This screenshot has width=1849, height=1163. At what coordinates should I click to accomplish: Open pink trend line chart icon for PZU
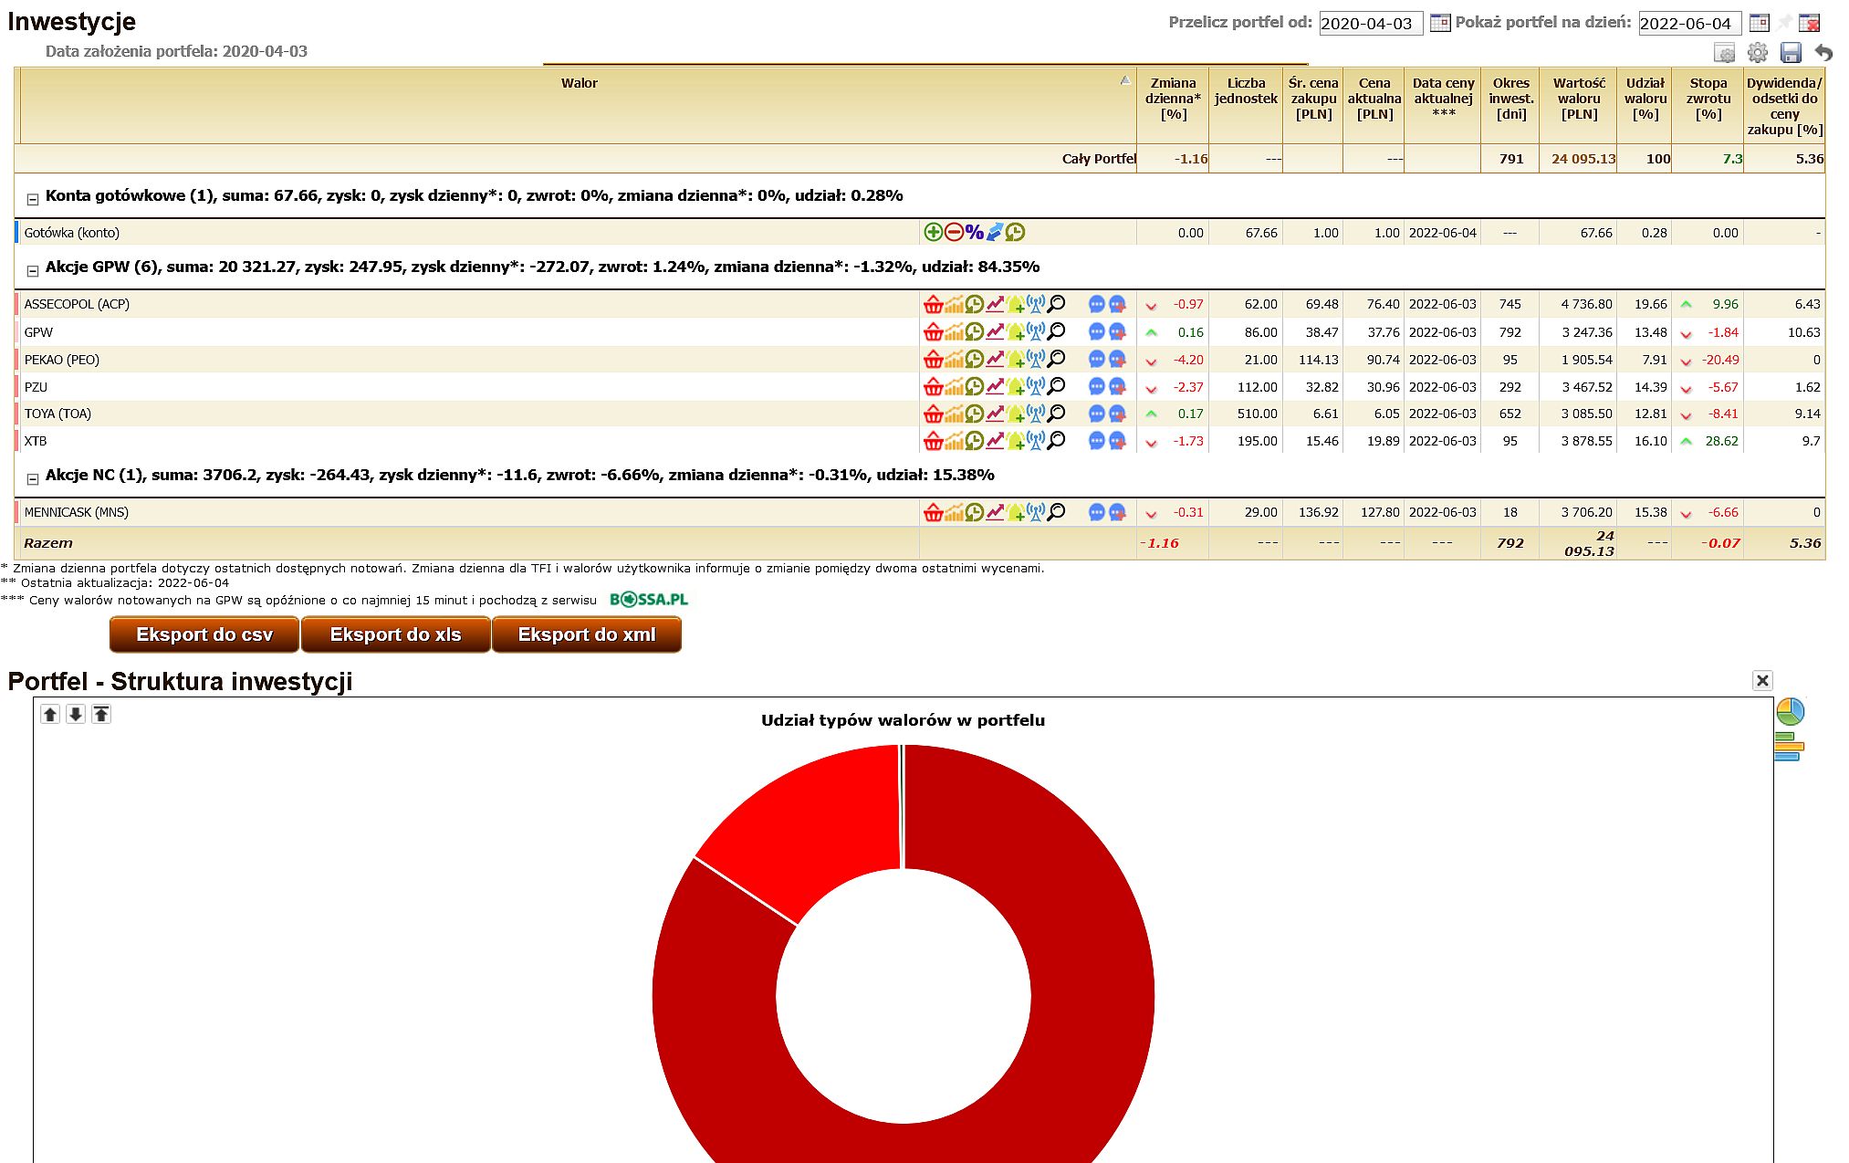coord(995,386)
